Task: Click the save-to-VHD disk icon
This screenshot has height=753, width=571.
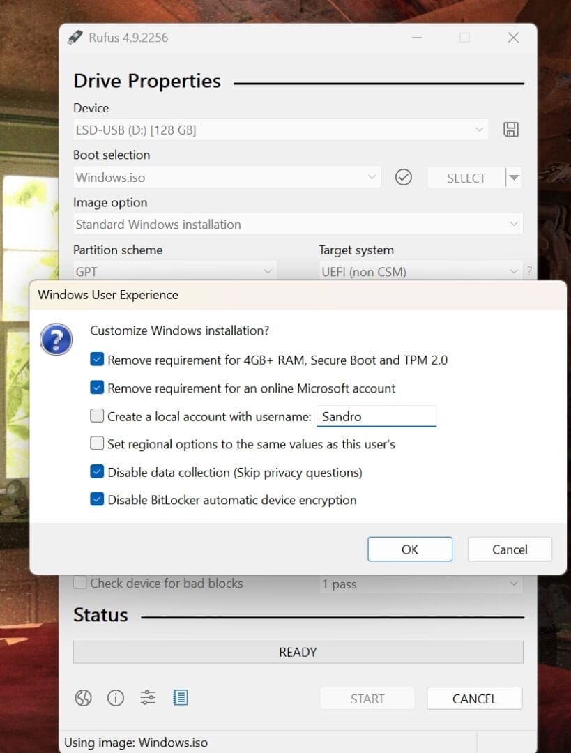Action: tap(510, 130)
